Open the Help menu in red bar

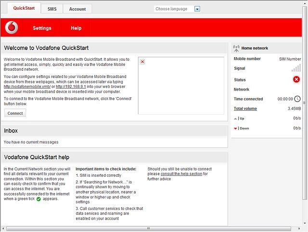[76, 28]
